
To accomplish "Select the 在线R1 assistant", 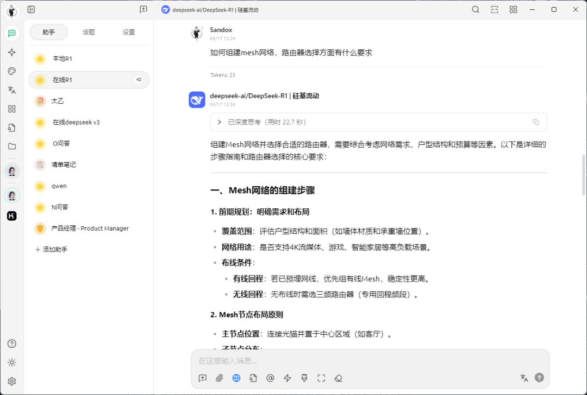I will click(89, 80).
